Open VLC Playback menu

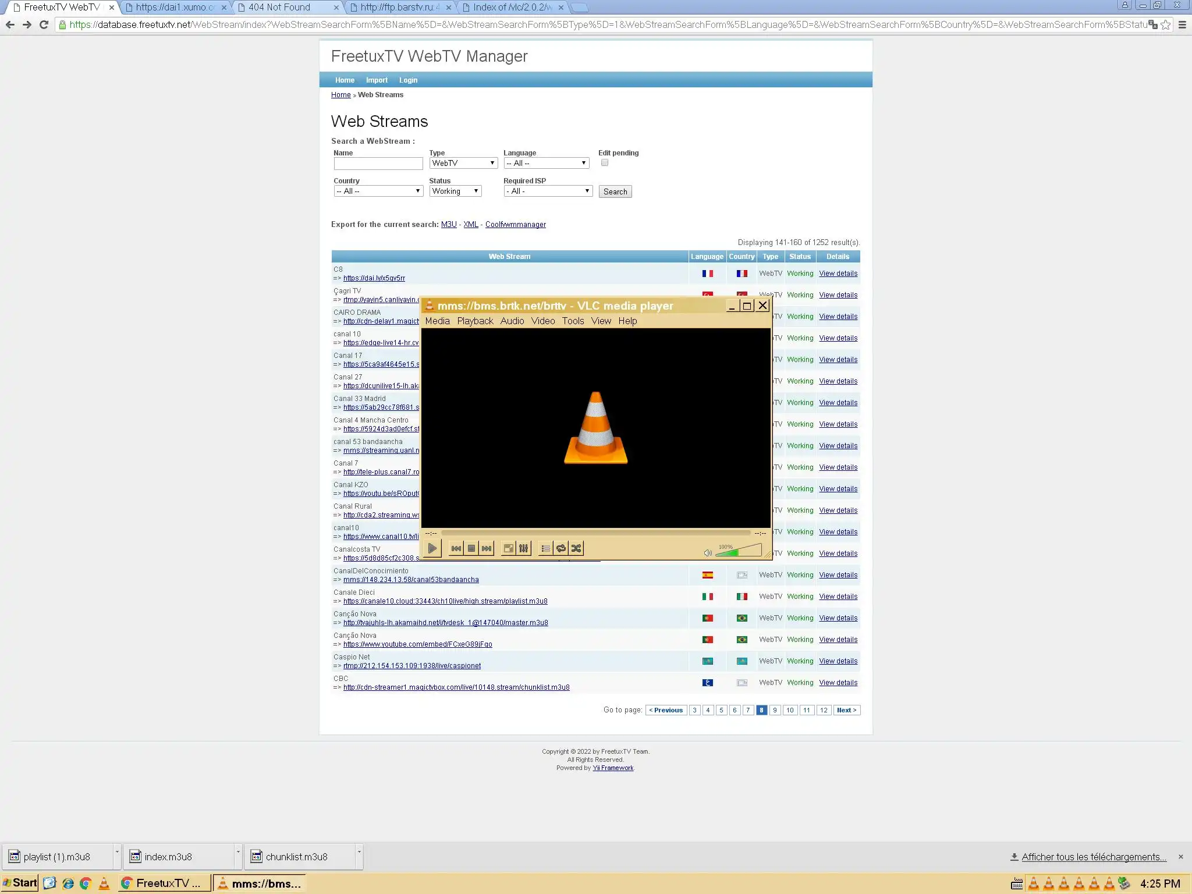474,321
